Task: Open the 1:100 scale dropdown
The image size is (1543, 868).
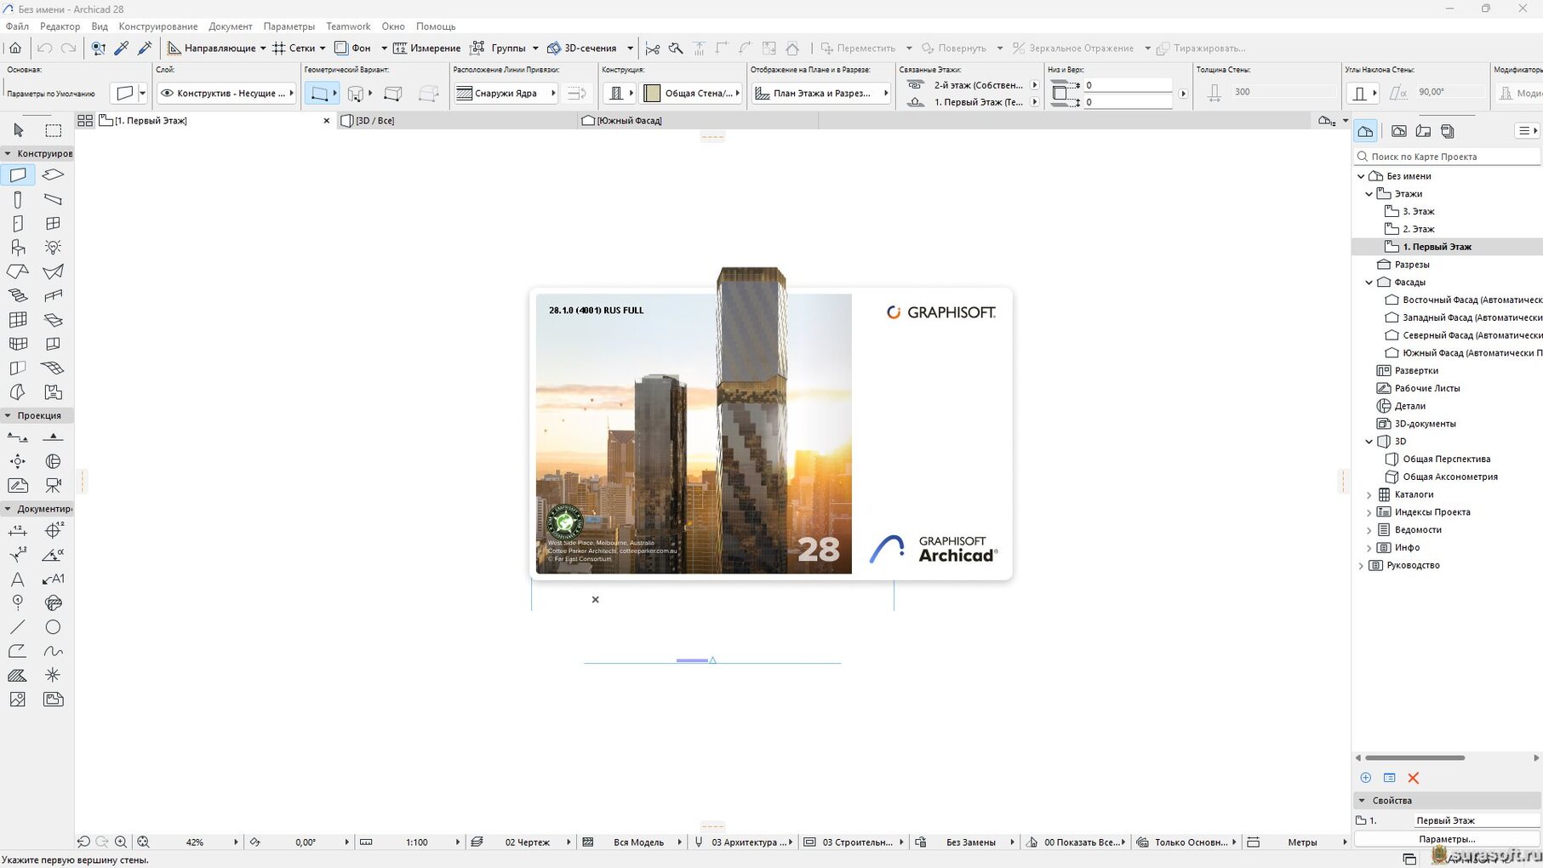Action: [x=457, y=842]
